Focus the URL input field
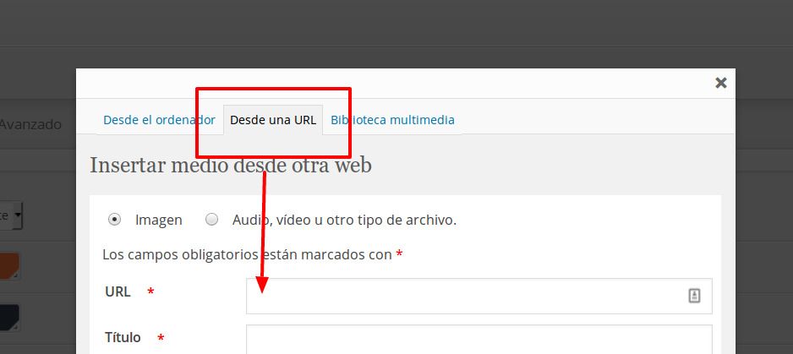 point(479,296)
